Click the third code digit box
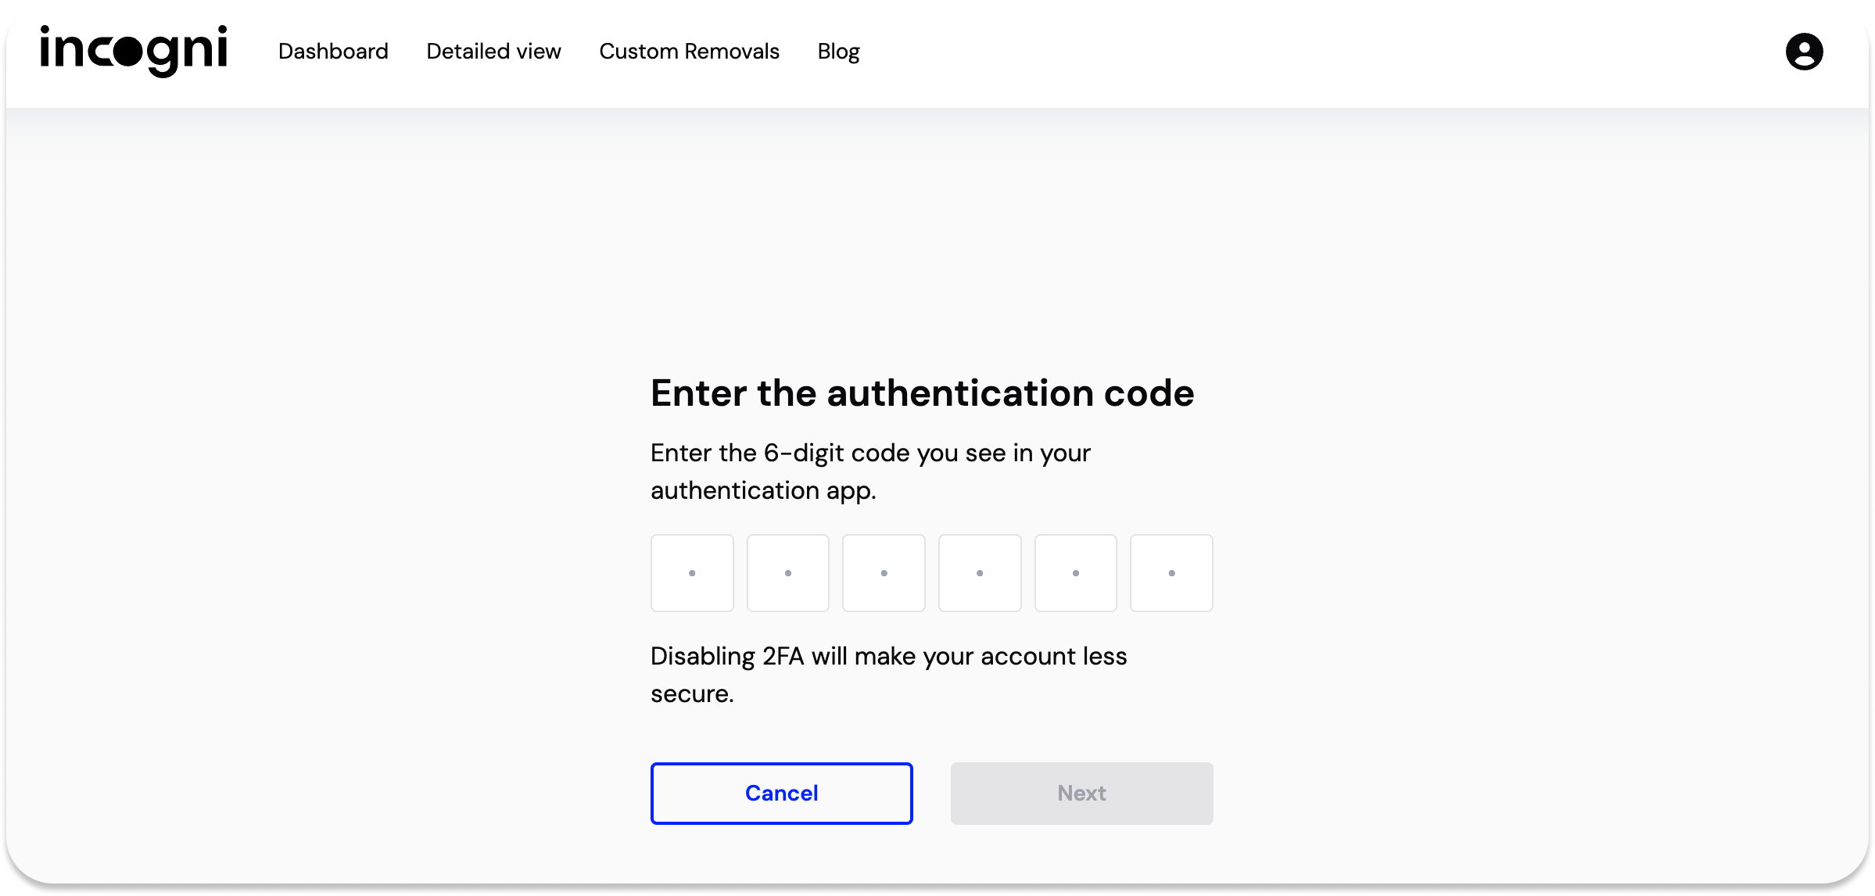This screenshot has height=896, width=1875. 884,573
